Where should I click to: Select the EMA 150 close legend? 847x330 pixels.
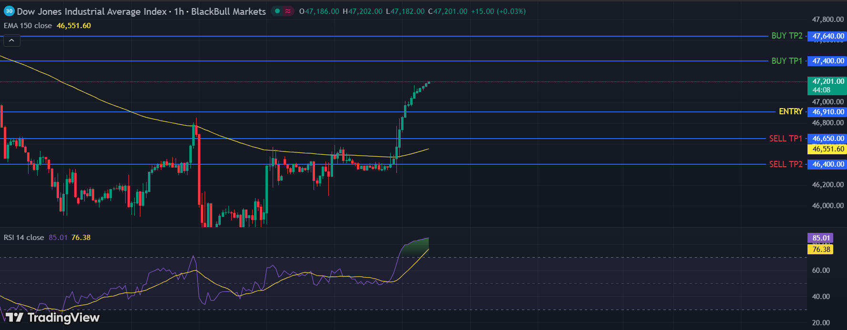(x=28, y=26)
